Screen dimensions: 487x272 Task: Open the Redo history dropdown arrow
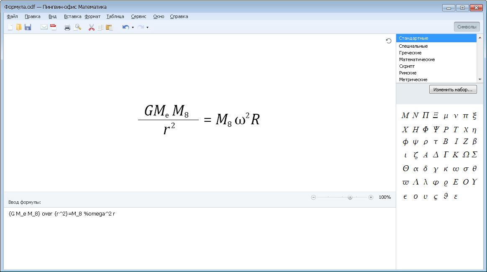point(147,28)
